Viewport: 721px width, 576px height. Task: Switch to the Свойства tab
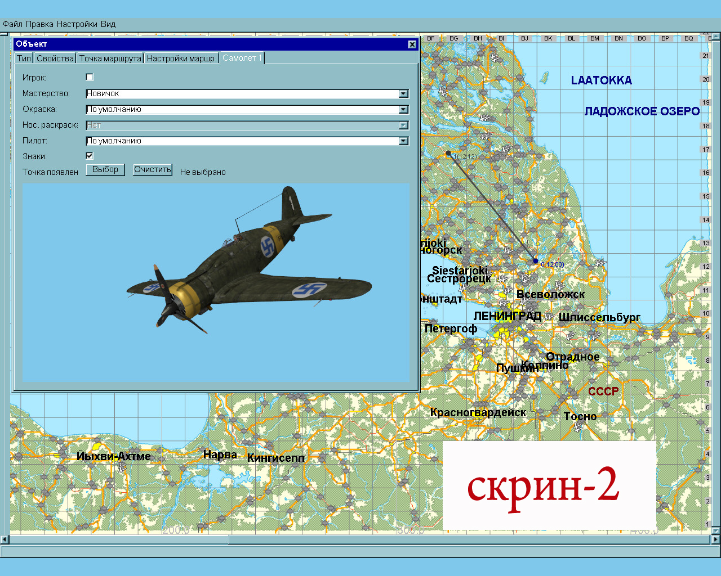click(55, 58)
